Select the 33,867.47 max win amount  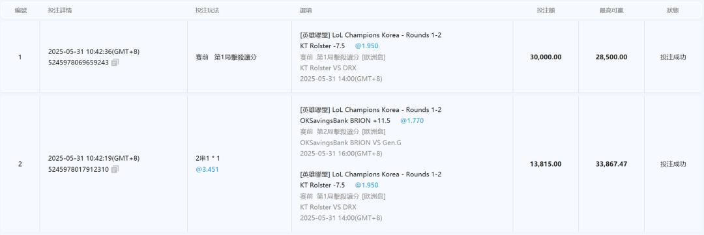pyautogui.click(x=611, y=164)
